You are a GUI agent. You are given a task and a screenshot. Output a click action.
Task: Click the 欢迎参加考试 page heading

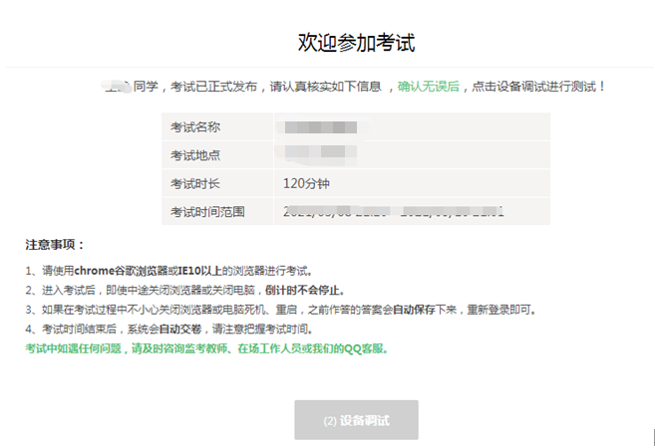click(356, 42)
